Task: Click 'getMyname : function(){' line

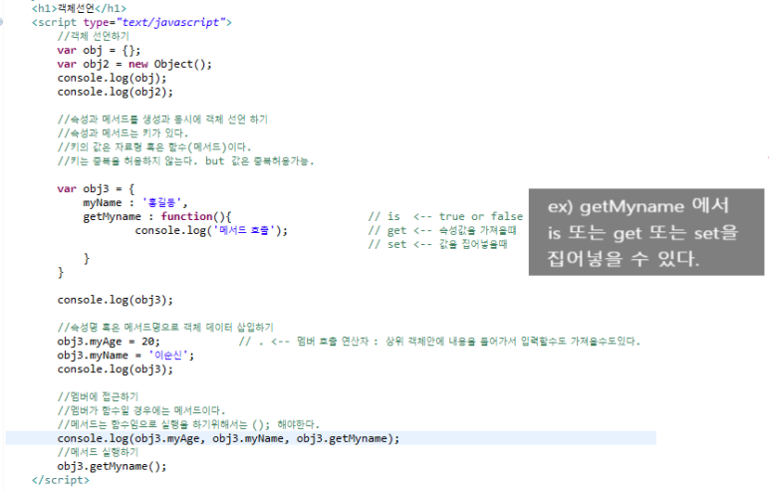Action: coord(157,216)
